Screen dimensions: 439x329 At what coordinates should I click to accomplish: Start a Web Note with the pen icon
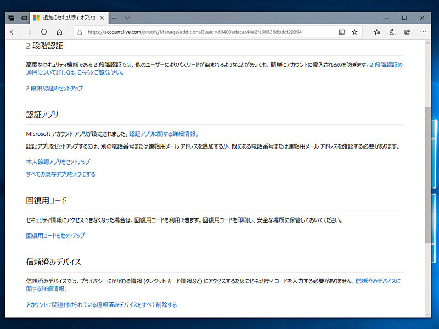tap(392, 32)
